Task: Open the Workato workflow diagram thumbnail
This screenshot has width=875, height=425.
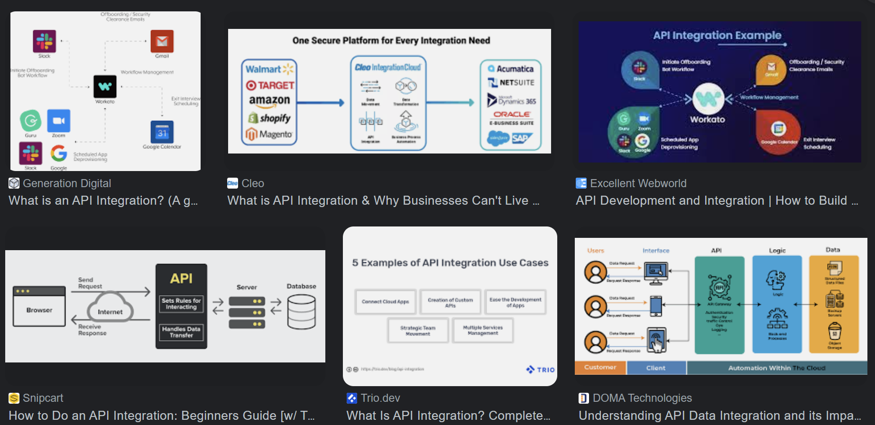Action: point(105,91)
